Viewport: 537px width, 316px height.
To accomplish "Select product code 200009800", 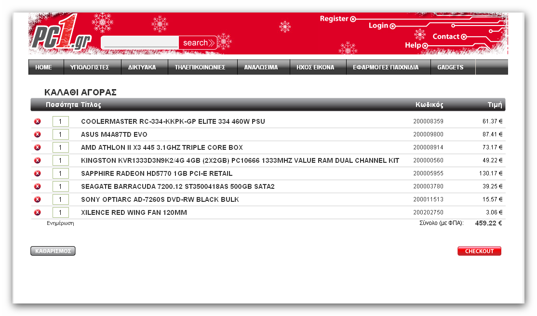I will (428, 134).
